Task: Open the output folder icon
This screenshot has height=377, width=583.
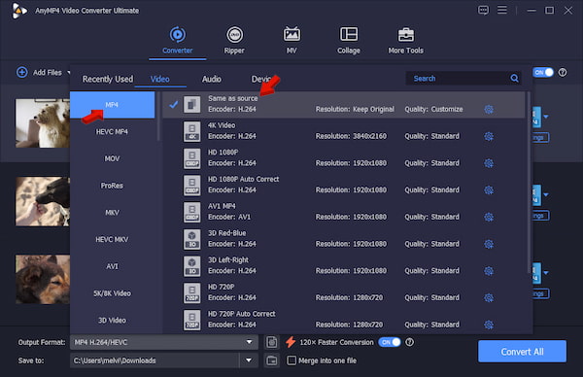Action: click(x=272, y=360)
